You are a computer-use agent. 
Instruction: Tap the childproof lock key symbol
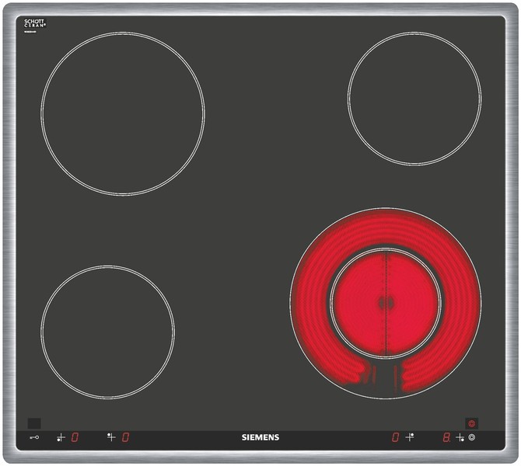click(34, 437)
